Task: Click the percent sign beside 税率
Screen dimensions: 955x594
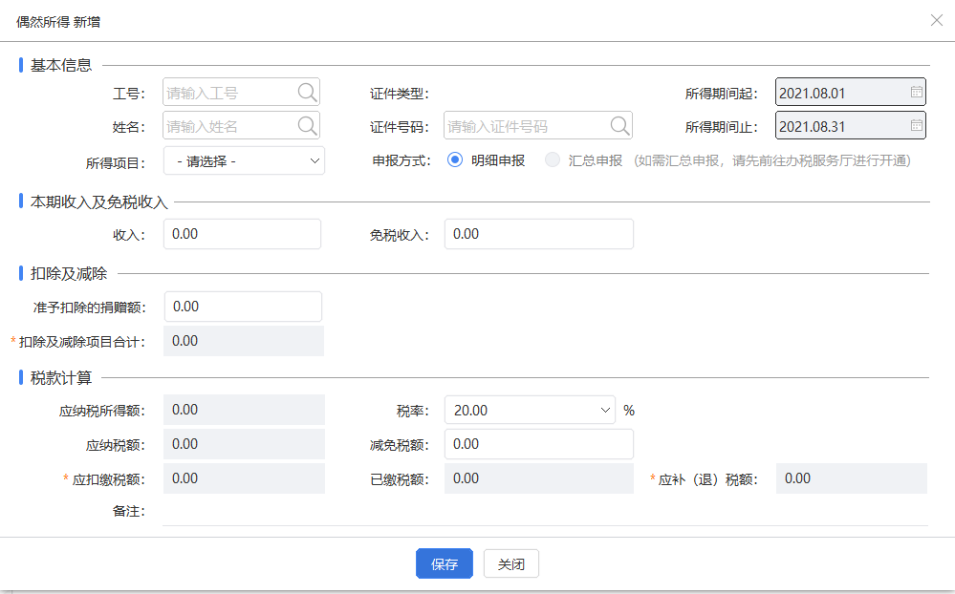Action: [629, 411]
